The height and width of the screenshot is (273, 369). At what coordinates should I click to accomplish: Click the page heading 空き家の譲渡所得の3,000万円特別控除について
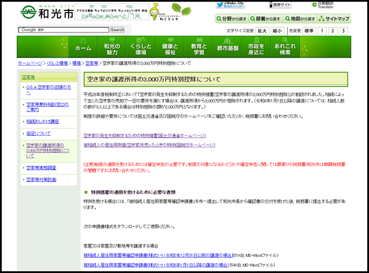click(x=154, y=79)
